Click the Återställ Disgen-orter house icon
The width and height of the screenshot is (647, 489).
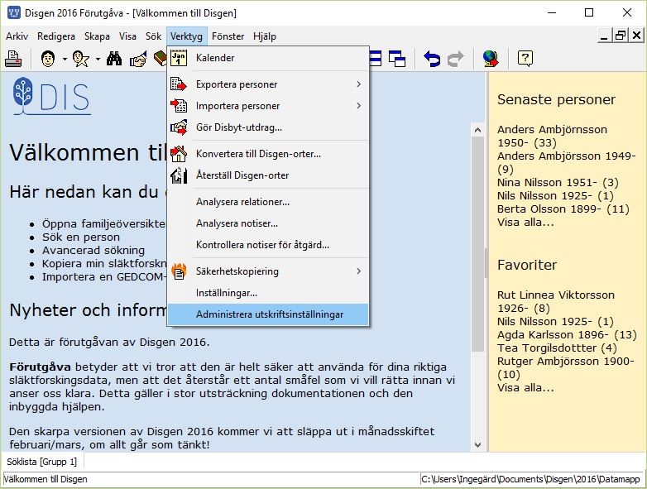[179, 175]
